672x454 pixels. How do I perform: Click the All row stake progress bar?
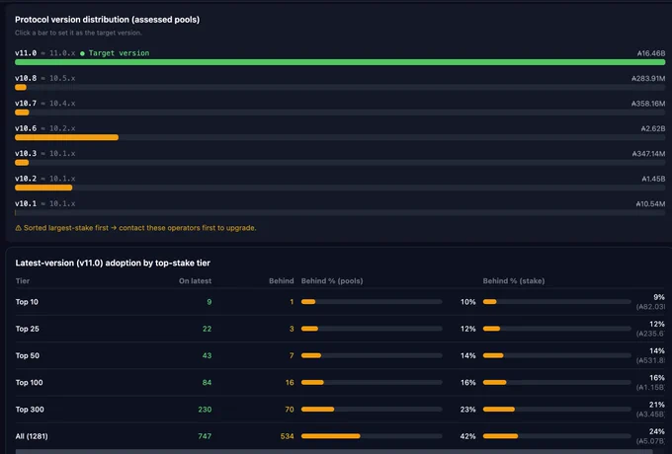click(557, 436)
